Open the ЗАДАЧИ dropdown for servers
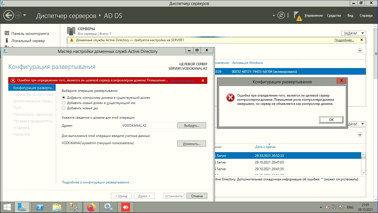Viewport: 378px width, 213px height. coord(354,33)
